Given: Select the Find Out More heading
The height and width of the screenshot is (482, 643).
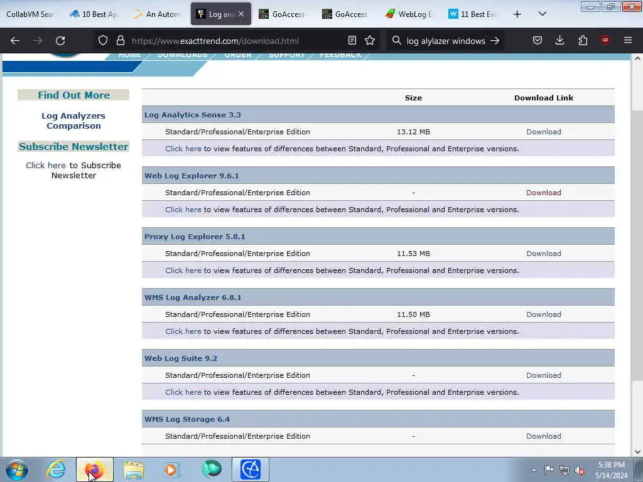Looking at the screenshot, I should (74, 95).
